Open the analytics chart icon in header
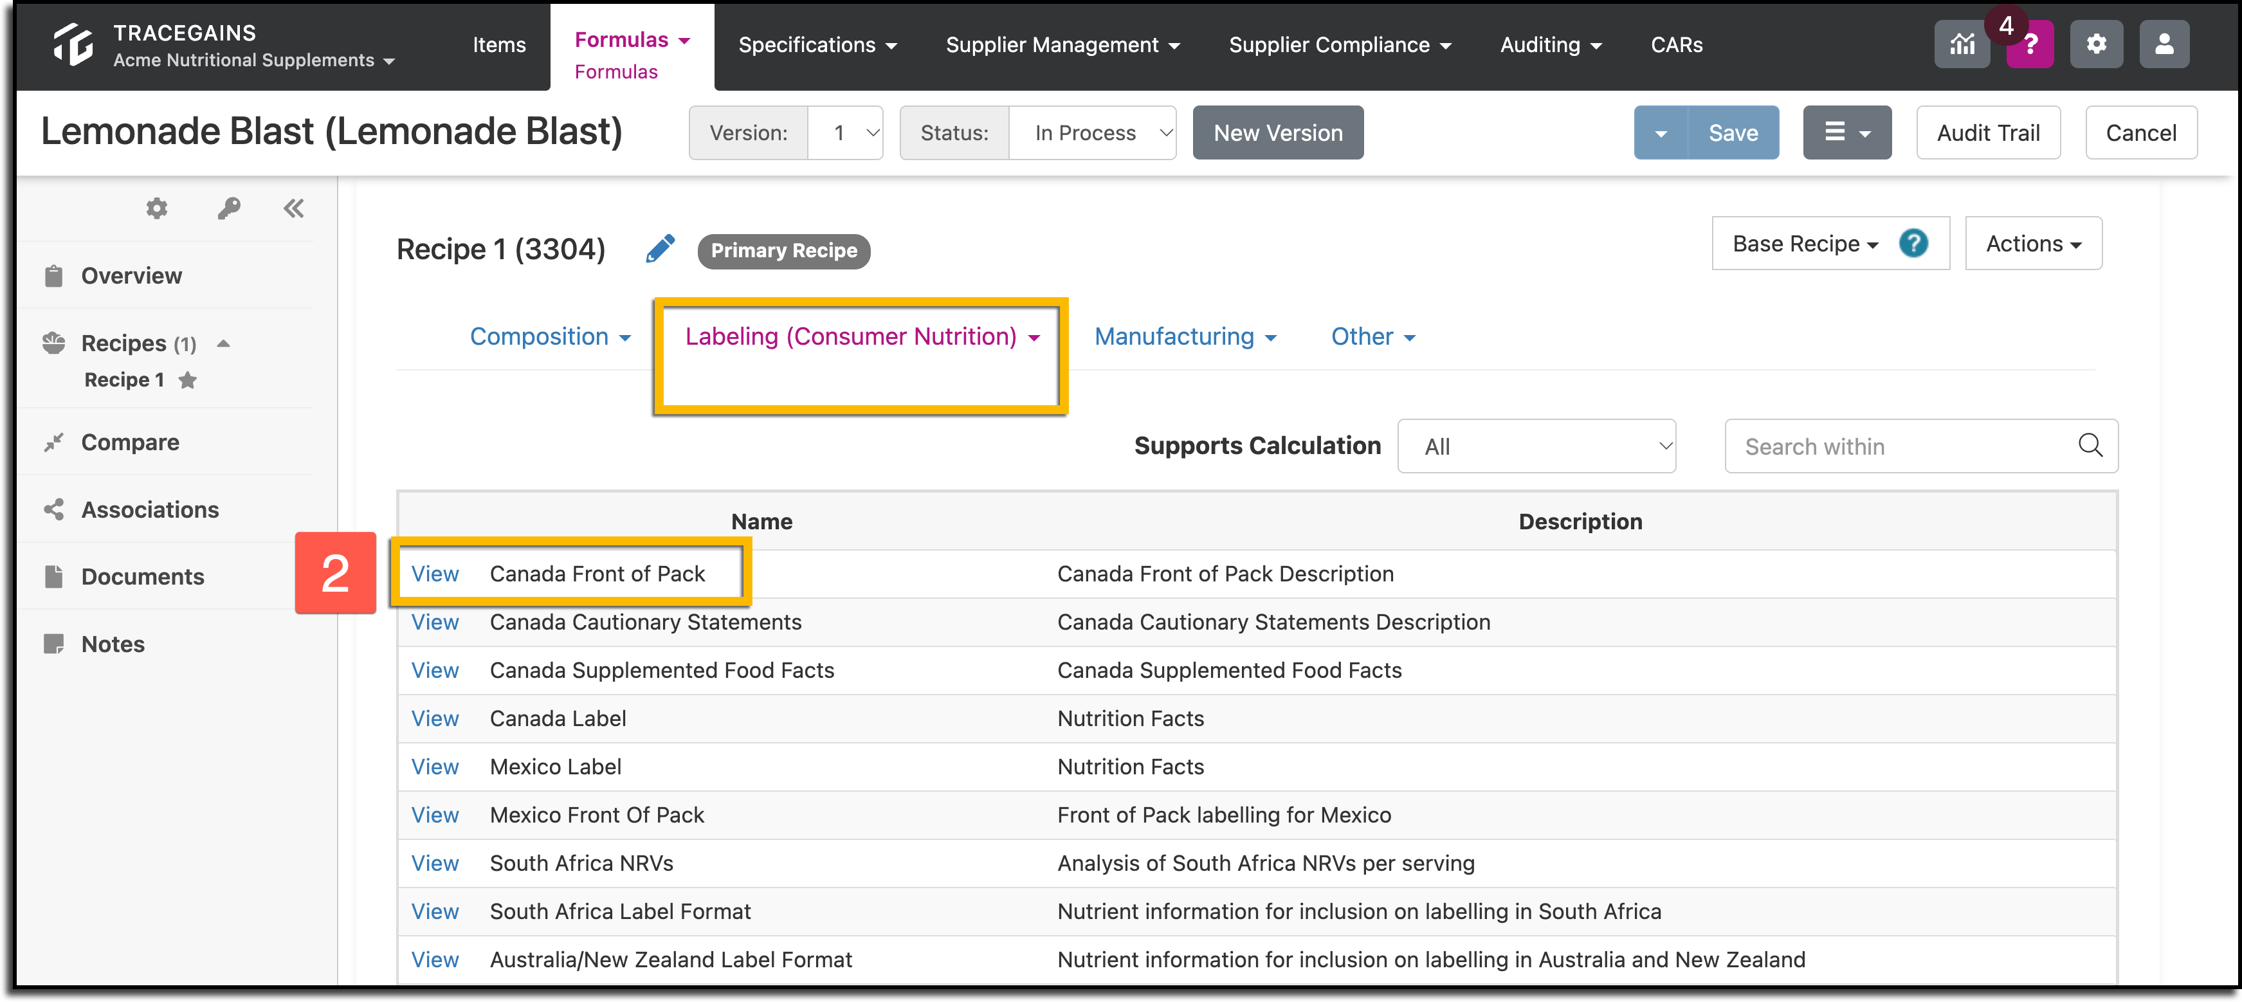 coord(1962,44)
